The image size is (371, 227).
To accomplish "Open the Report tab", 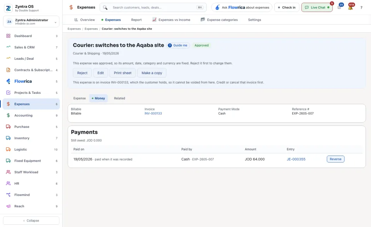I will point(136,20).
